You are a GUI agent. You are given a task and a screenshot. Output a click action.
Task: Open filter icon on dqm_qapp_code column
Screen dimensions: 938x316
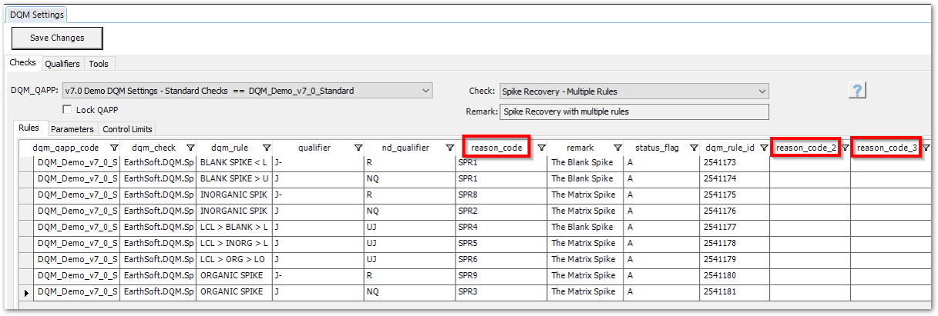coord(114,148)
